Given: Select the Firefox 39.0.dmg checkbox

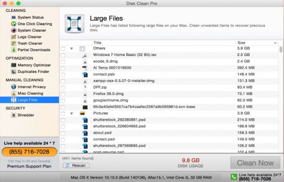Looking at the screenshot, I should 63,94.
